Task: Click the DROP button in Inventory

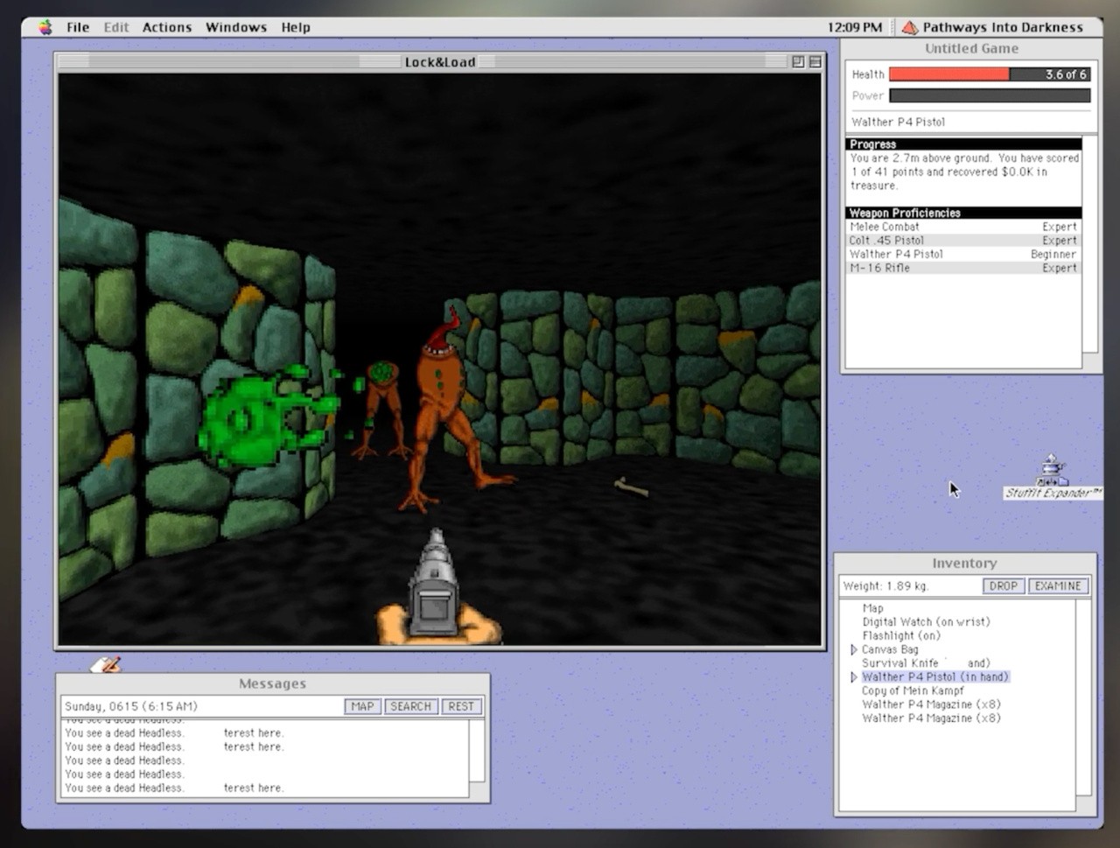Action: pyautogui.click(x=1003, y=585)
